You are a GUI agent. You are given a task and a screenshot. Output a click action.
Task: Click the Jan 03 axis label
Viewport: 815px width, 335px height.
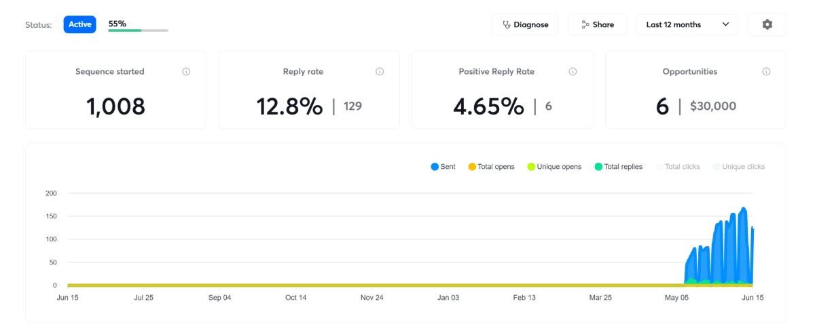tap(448, 298)
